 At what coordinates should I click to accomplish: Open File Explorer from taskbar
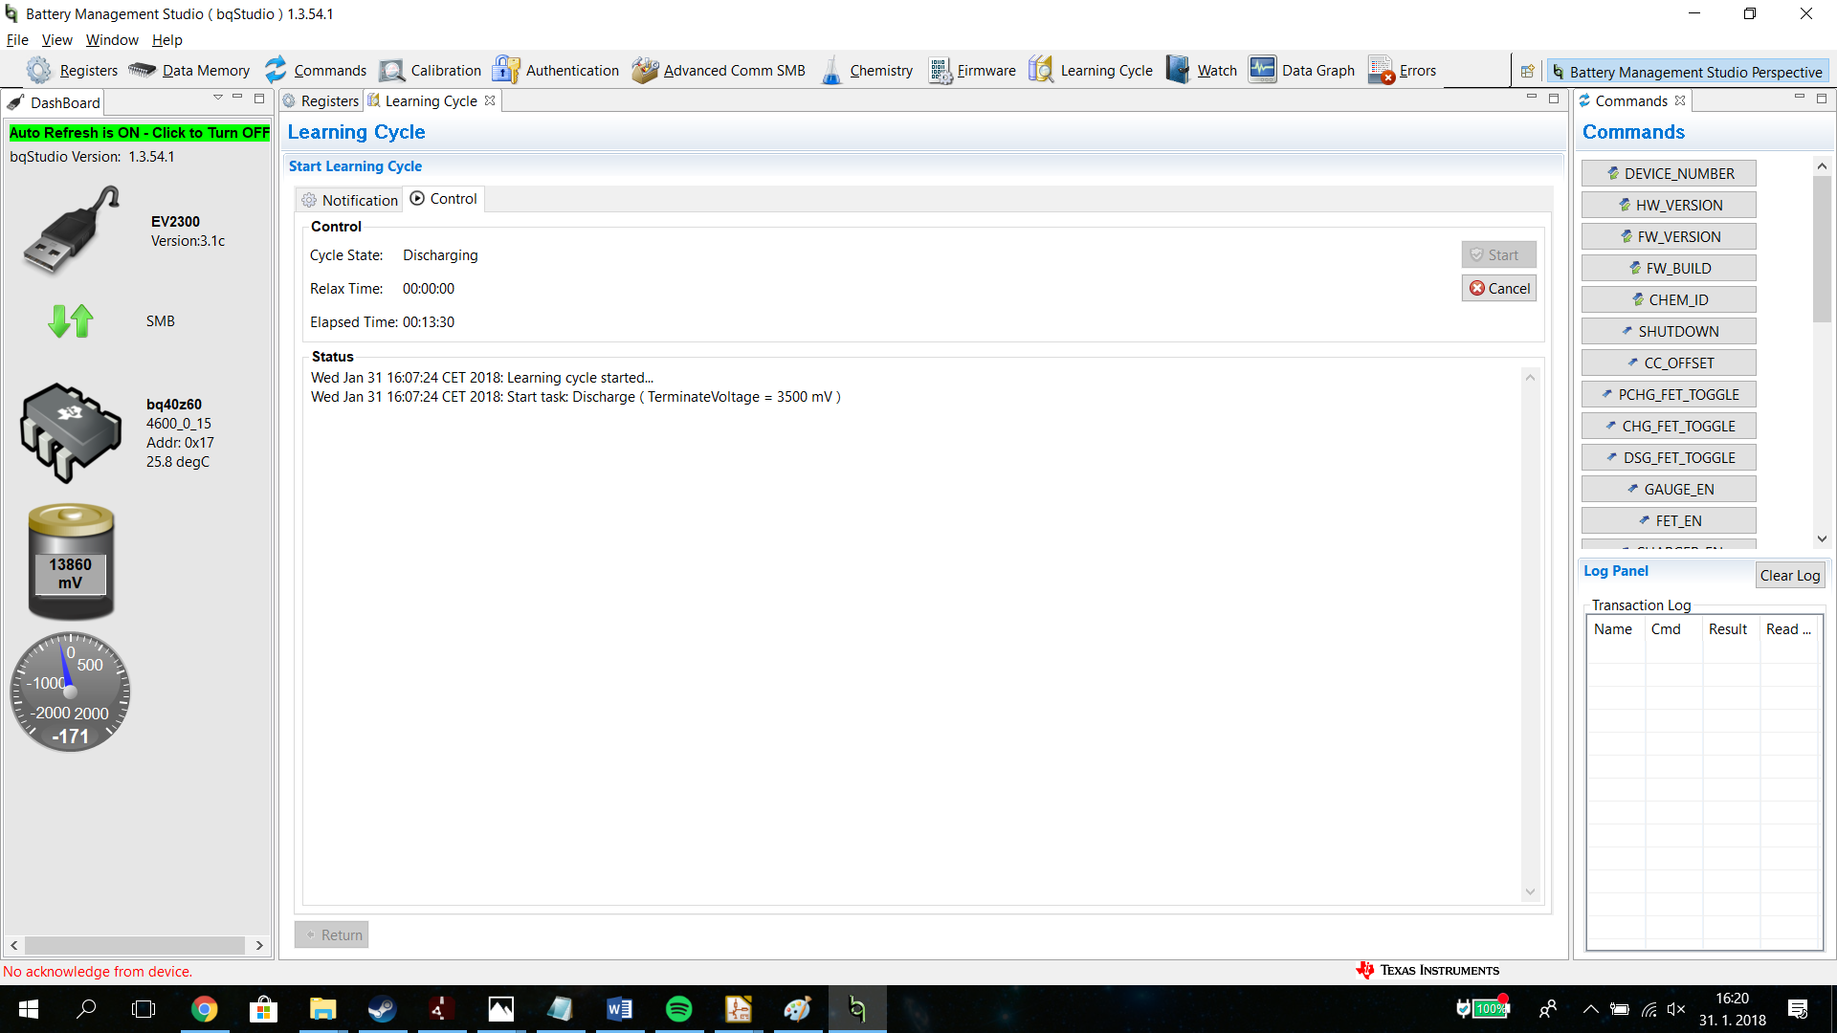point(322,1009)
